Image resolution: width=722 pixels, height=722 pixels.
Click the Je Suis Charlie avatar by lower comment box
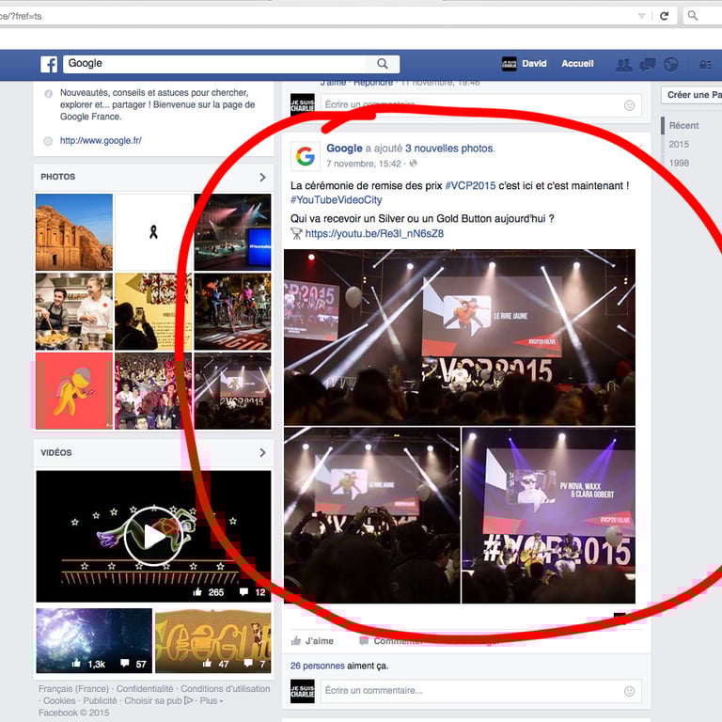tap(303, 691)
